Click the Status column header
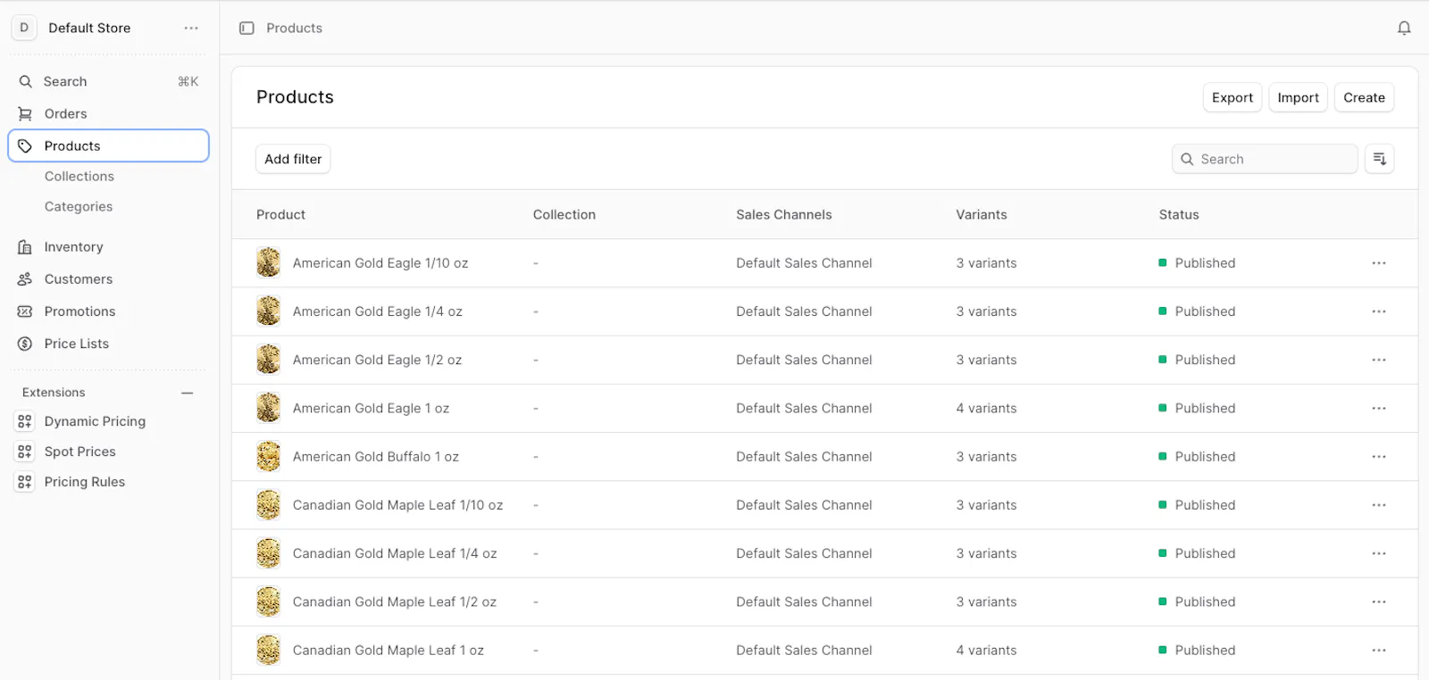 pyautogui.click(x=1179, y=214)
